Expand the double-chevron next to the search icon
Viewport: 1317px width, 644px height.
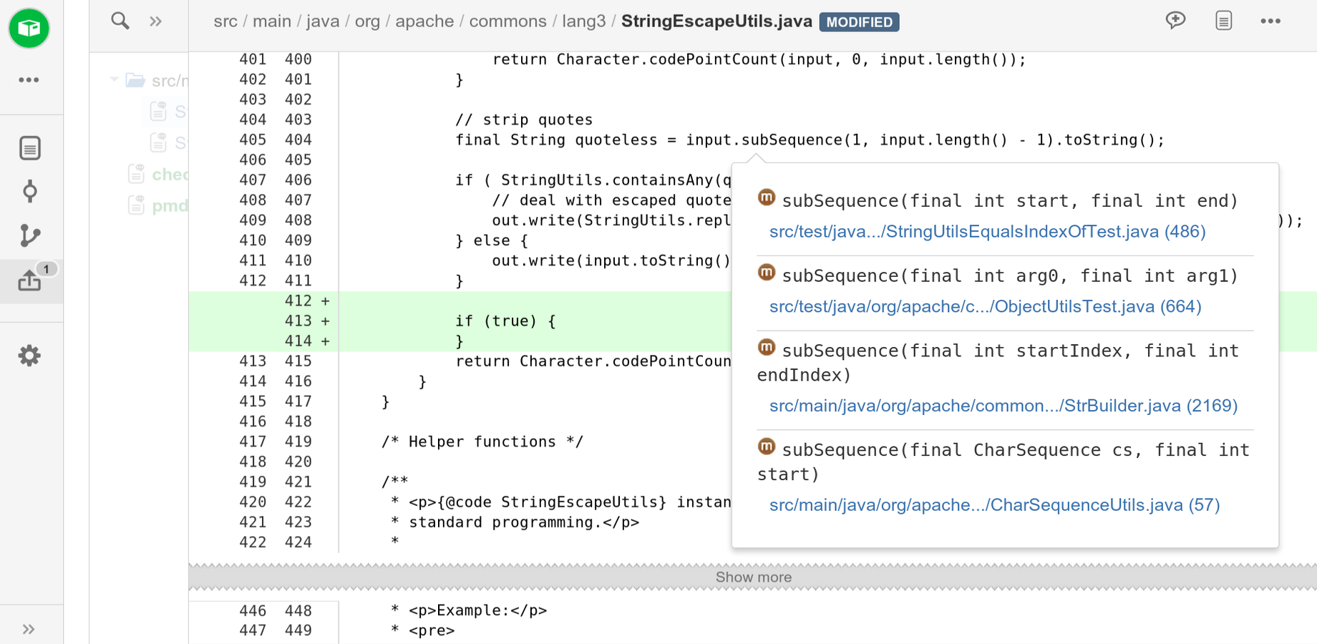(155, 21)
